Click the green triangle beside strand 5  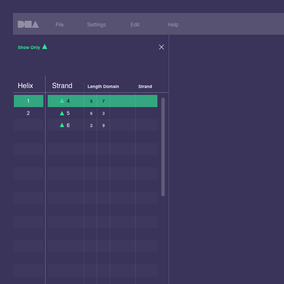click(62, 113)
